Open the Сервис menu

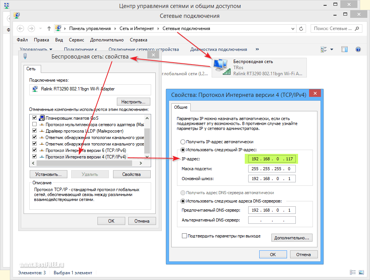(x=77, y=40)
